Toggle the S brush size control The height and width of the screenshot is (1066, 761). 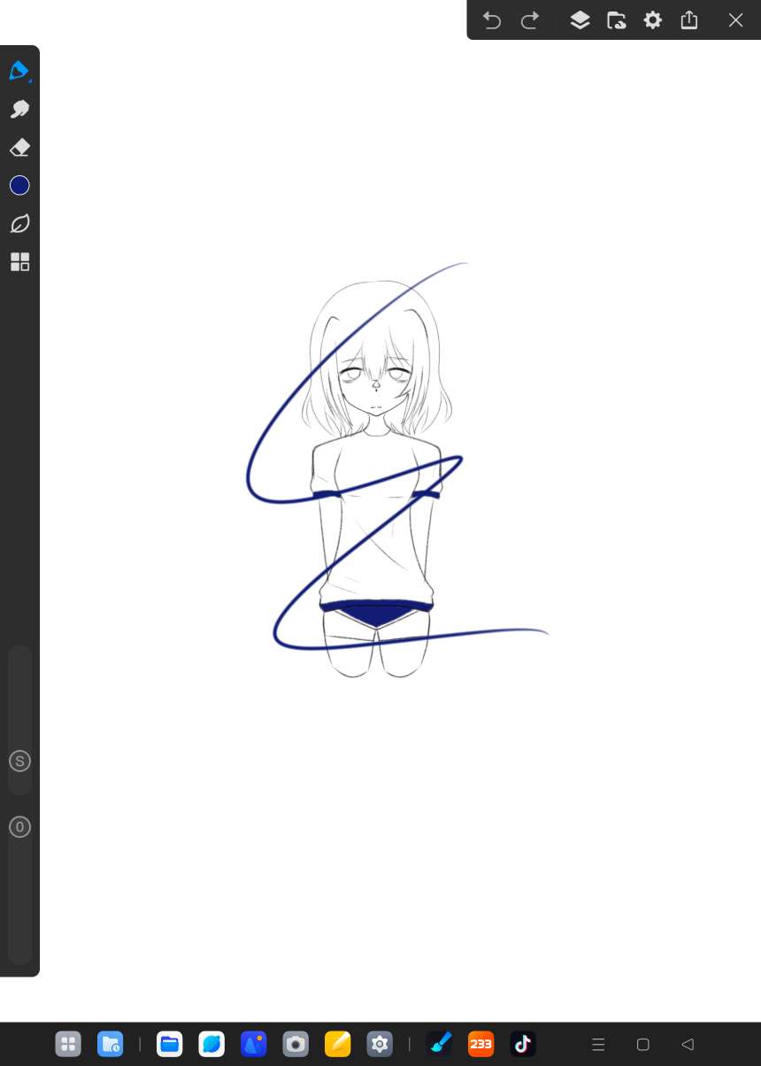pyautogui.click(x=19, y=761)
